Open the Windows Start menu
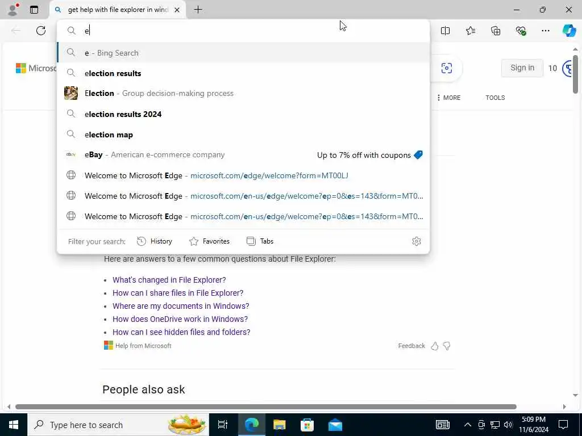 point(14,425)
